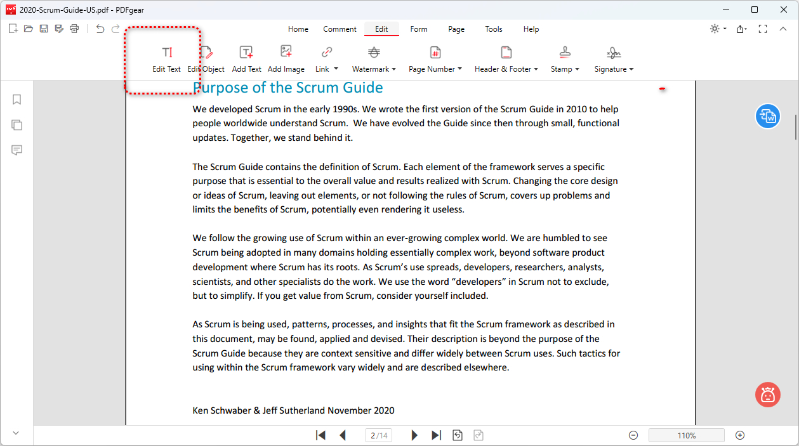Expand the Watermark dropdown arrow
Screen dimensions: 799x446
[x=393, y=69]
